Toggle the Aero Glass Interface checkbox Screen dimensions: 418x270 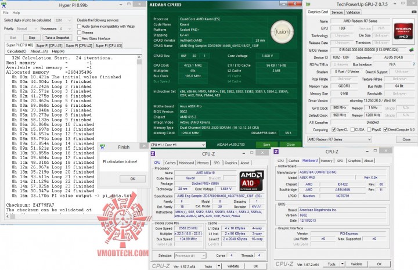pyautogui.click(x=79, y=39)
